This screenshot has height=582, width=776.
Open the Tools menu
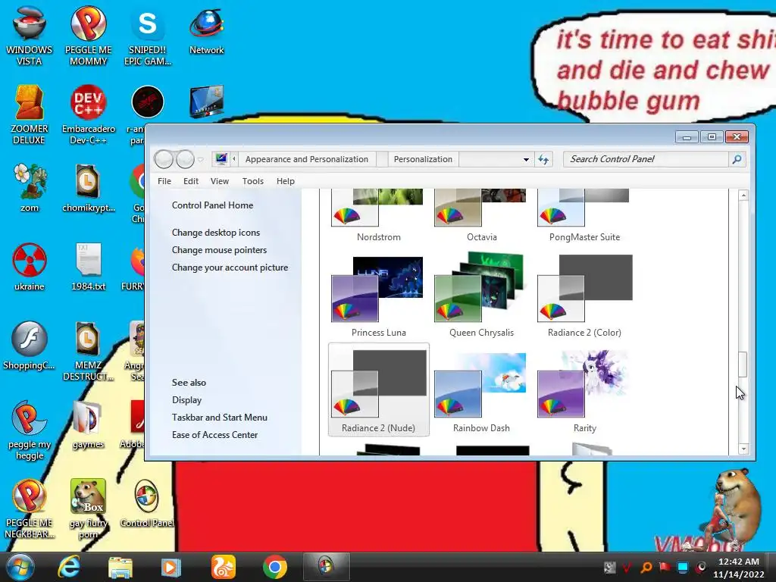pos(253,181)
